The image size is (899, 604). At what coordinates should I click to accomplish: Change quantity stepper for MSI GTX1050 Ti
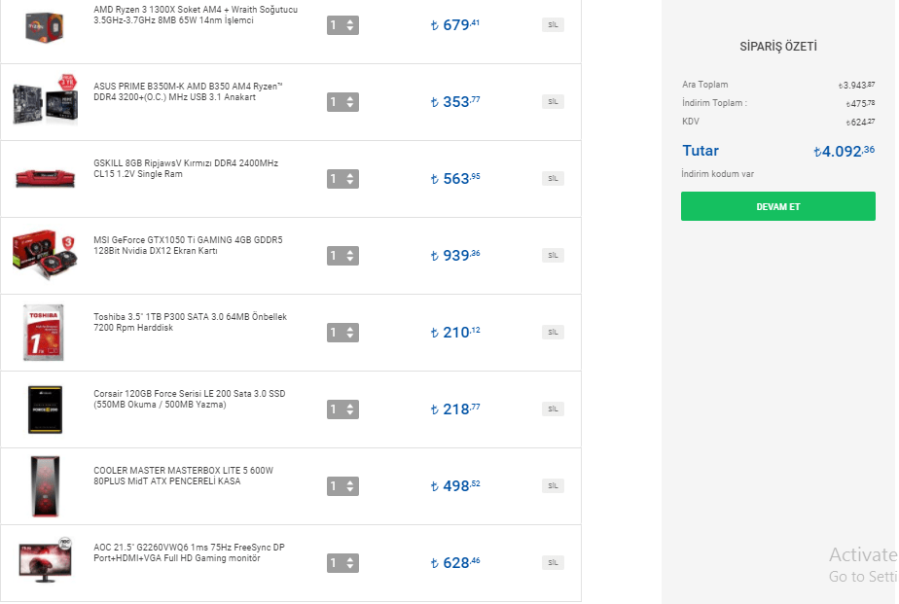coord(342,256)
